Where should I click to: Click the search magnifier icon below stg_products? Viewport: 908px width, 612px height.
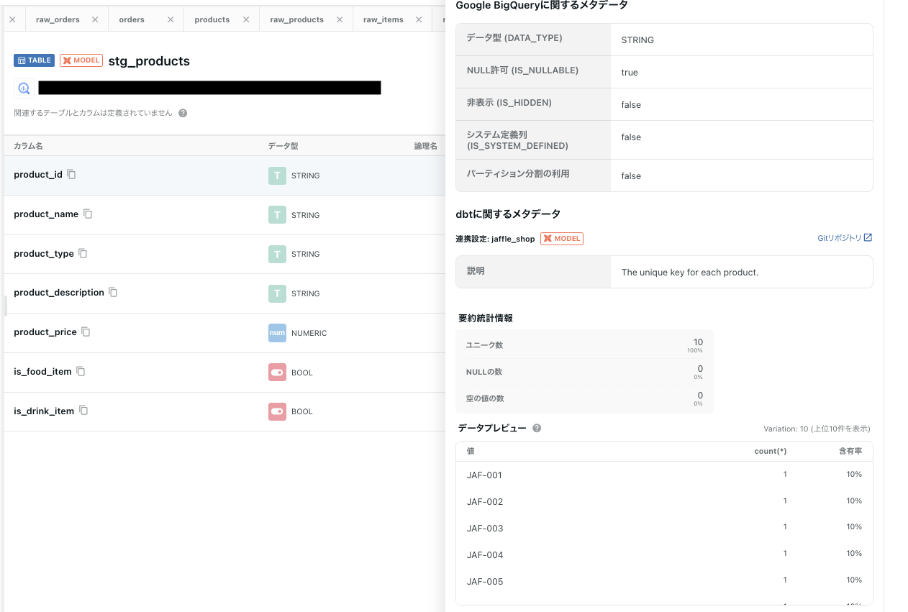[24, 88]
